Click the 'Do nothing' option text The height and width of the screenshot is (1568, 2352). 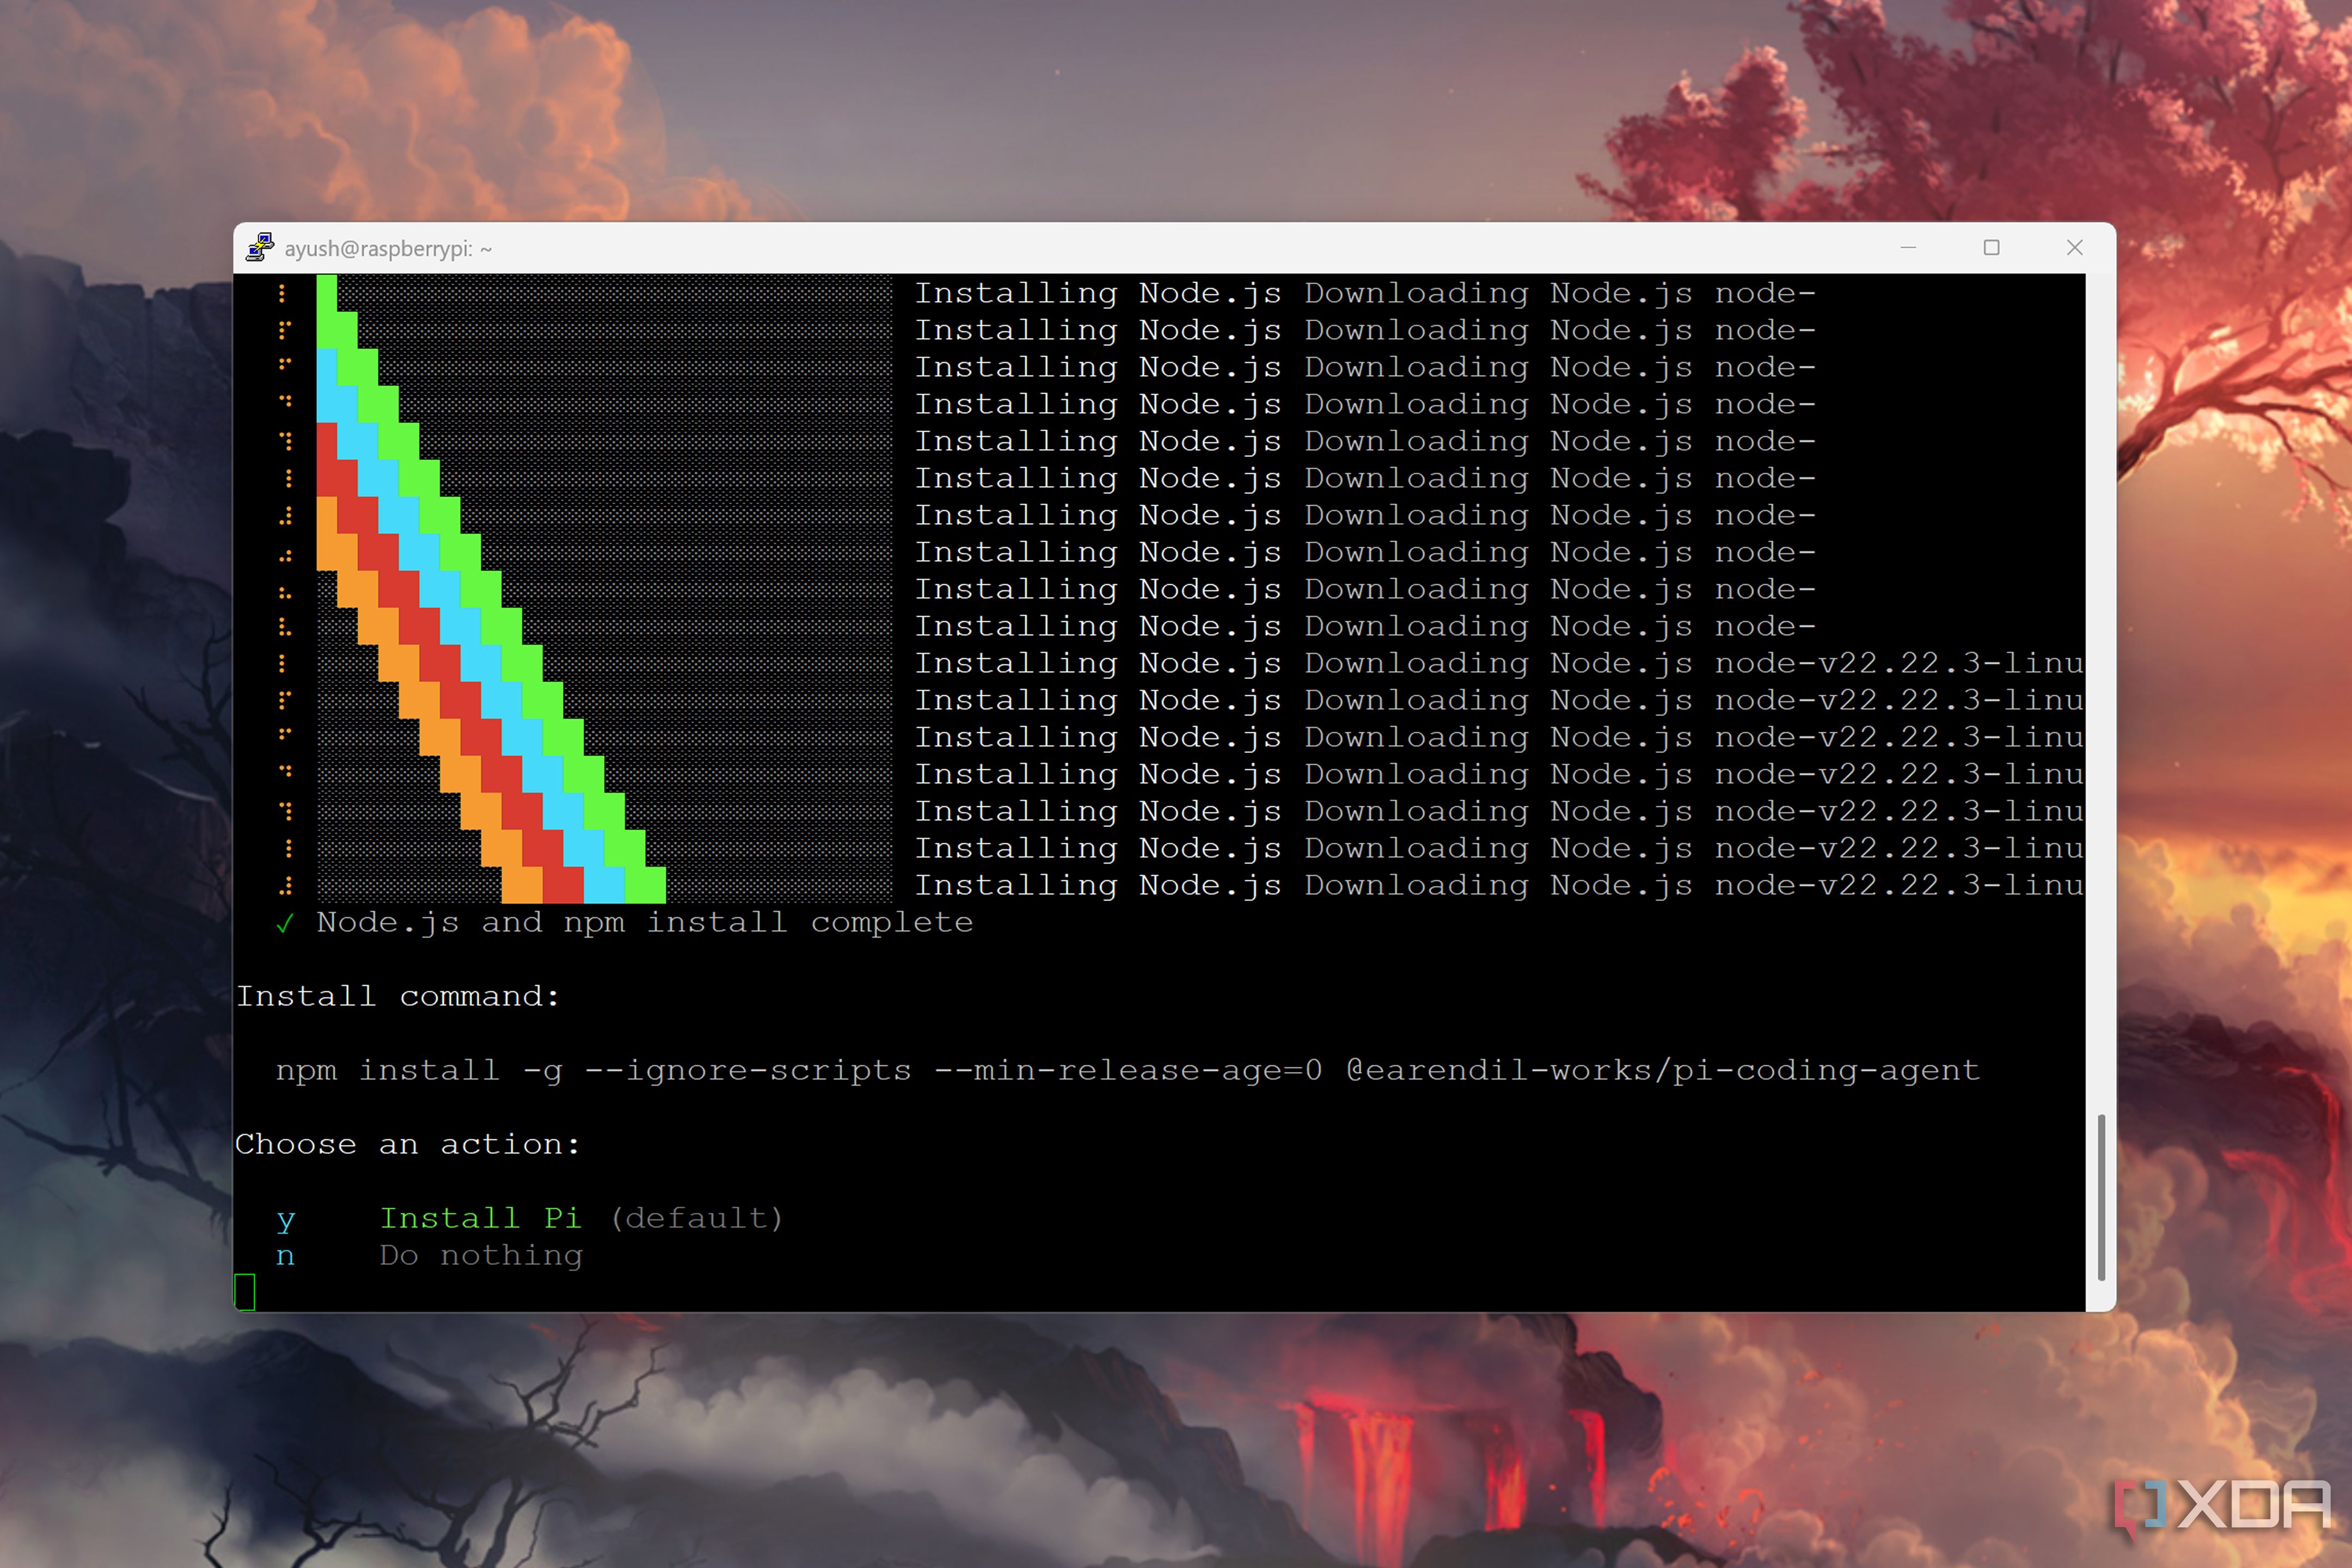pyautogui.click(x=481, y=1255)
